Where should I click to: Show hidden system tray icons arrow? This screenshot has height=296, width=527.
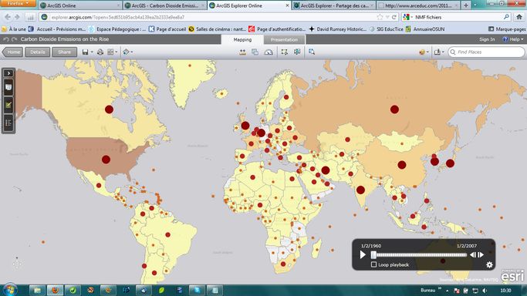point(448,291)
